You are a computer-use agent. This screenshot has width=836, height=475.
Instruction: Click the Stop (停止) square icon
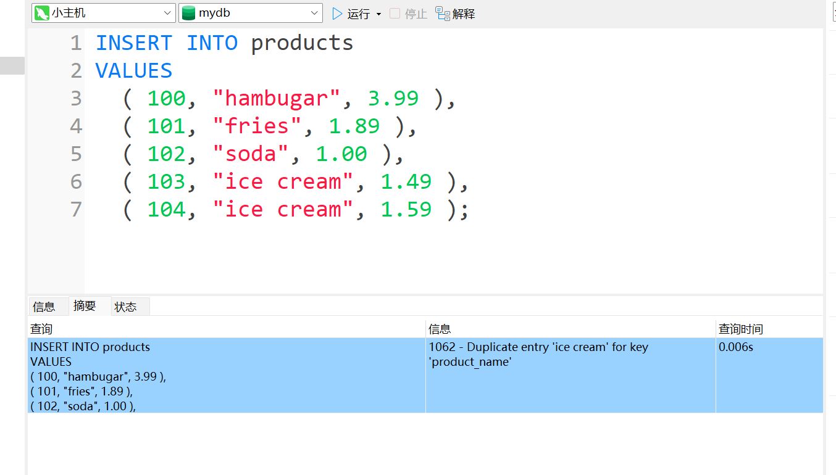395,14
